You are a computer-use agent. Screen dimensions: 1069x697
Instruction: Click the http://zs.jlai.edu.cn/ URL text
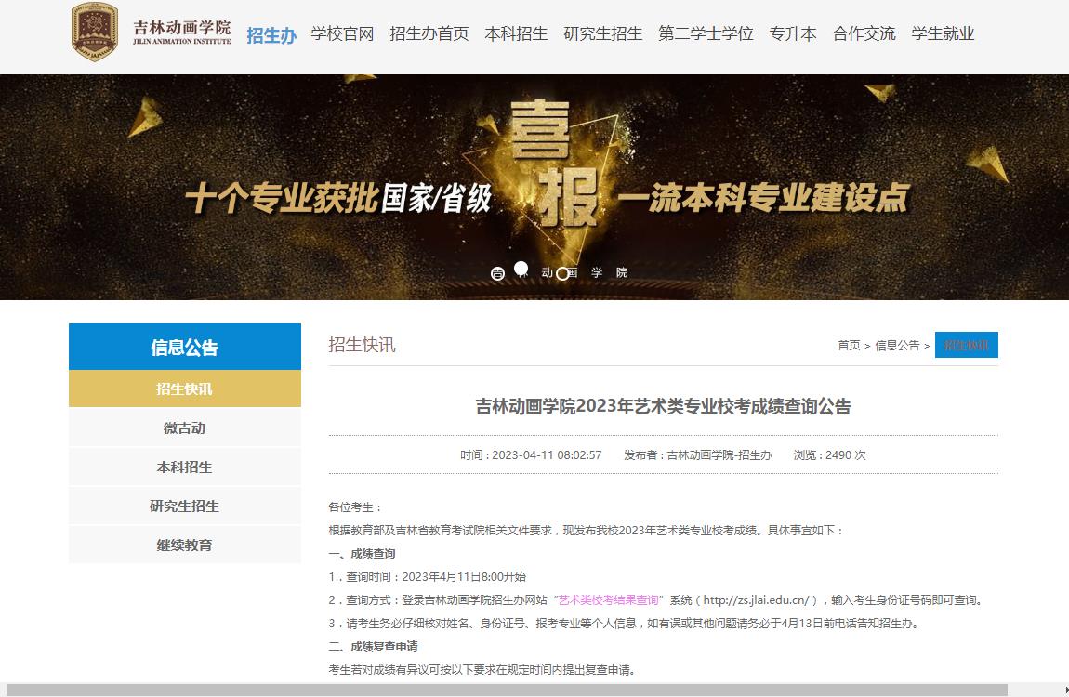tap(756, 599)
